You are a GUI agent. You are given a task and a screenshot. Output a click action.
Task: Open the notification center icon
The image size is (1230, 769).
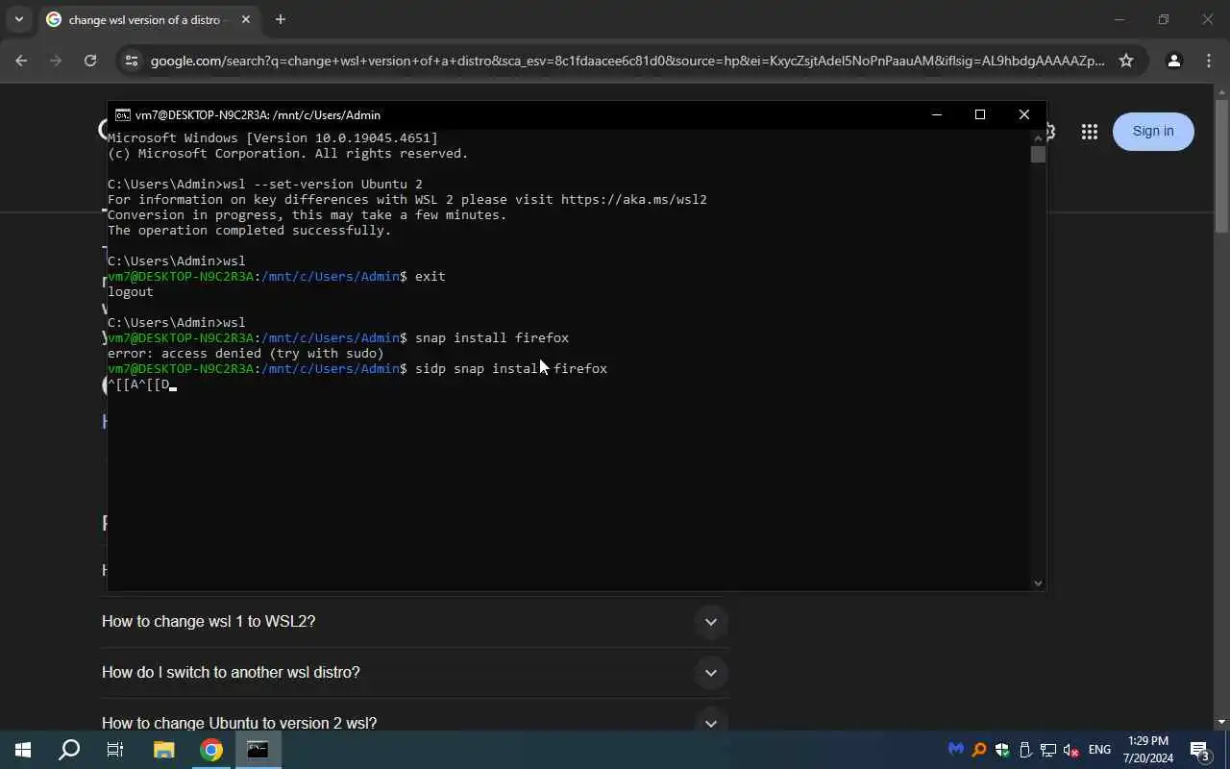click(x=1200, y=750)
